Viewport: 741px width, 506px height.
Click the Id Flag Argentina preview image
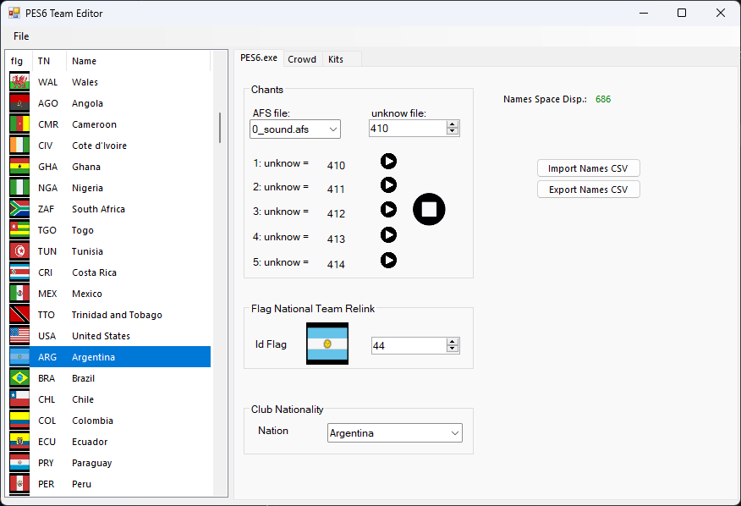click(327, 344)
